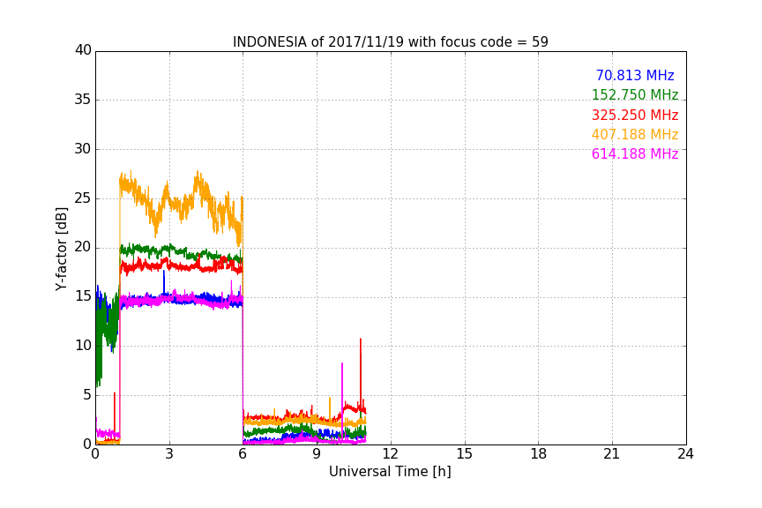Click the x-axis tick value 9
Screen dimensions: 762x508
pyautogui.click(x=317, y=454)
